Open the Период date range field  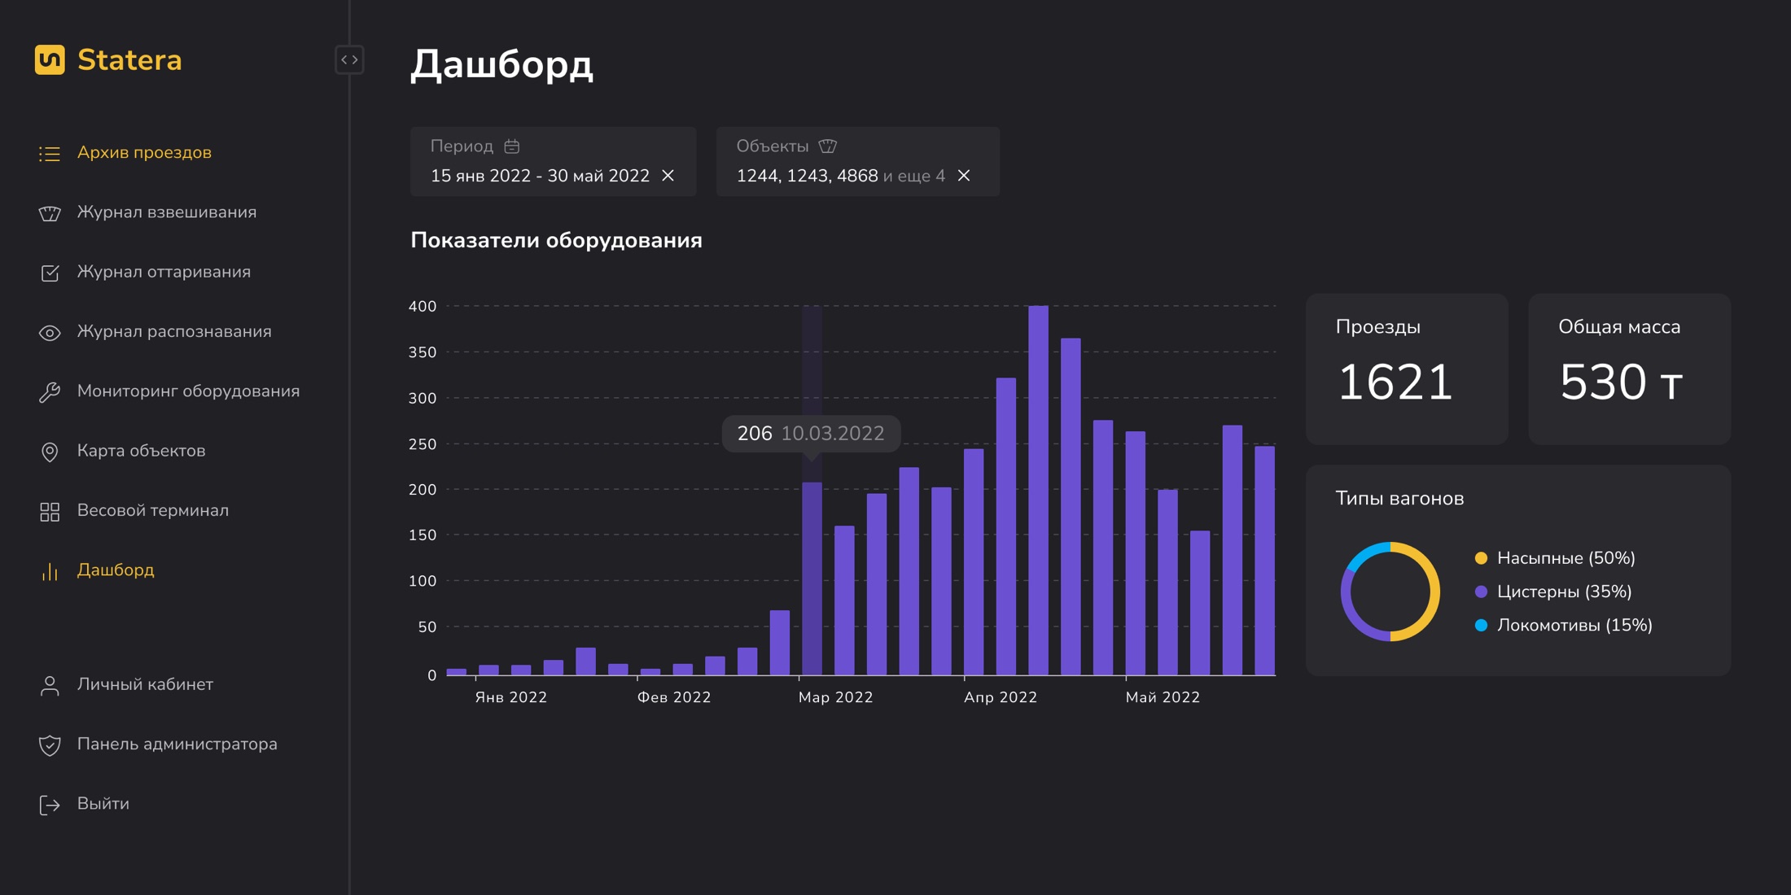(x=554, y=161)
